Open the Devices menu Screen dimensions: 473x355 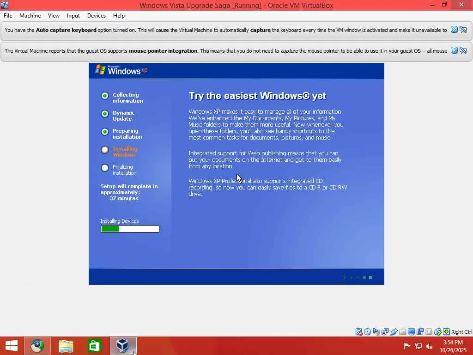[96, 16]
